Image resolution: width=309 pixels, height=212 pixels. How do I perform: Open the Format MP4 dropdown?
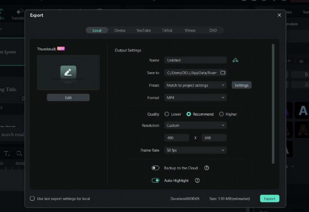click(195, 98)
